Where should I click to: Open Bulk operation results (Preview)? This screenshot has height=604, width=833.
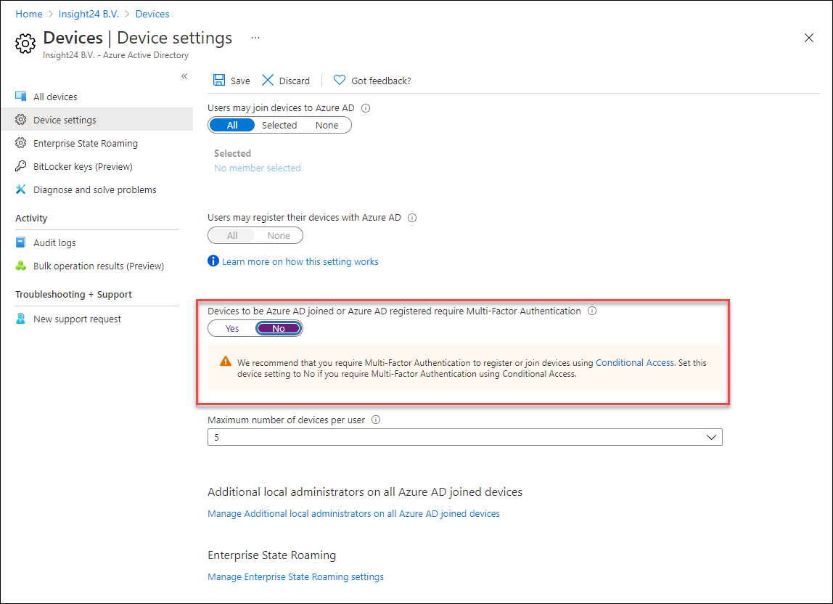(x=97, y=266)
